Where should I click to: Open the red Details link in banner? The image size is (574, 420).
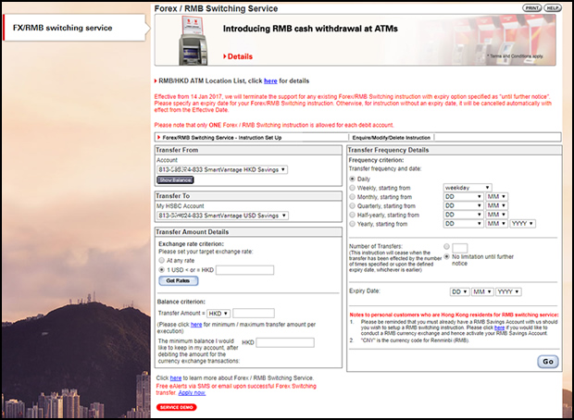[239, 56]
